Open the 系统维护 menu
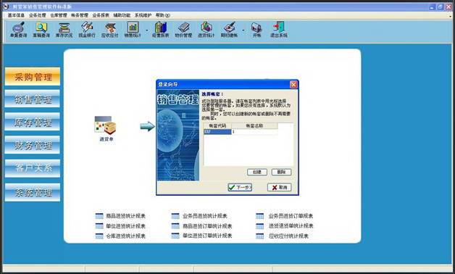This screenshot has height=274, width=455. click(x=143, y=15)
